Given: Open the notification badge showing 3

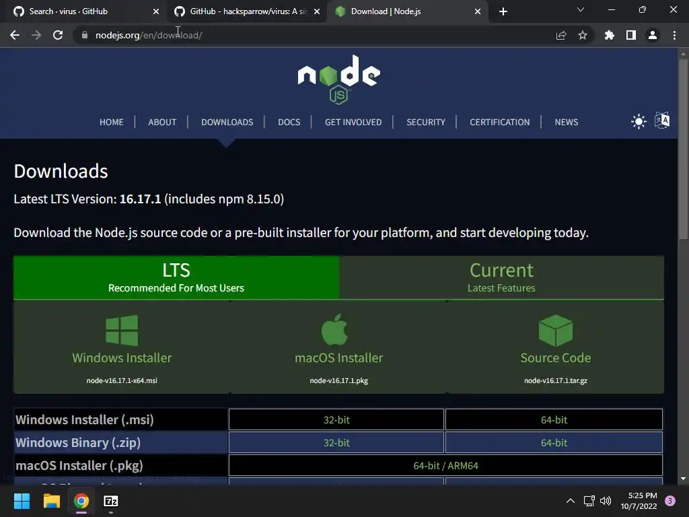Looking at the screenshot, I should 670,501.
